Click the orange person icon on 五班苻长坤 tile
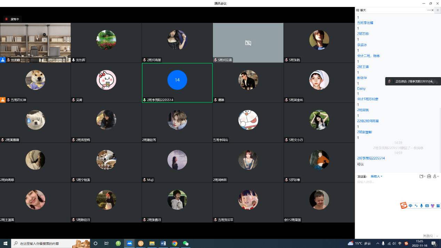This screenshot has width=441, height=248. pyautogui.click(x=3, y=100)
